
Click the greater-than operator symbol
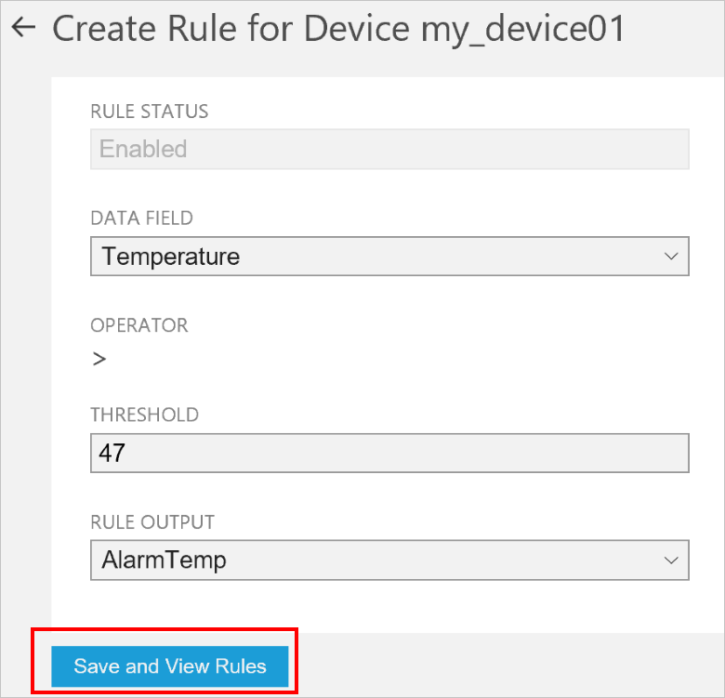[99, 360]
